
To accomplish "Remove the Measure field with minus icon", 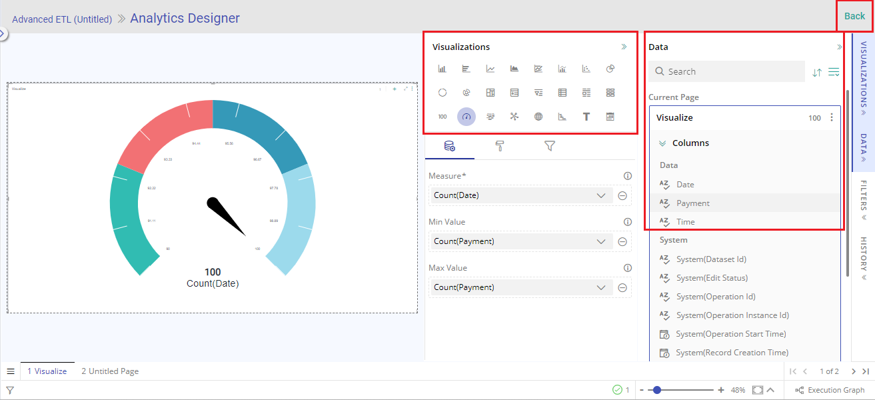I will pyautogui.click(x=622, y=196).
